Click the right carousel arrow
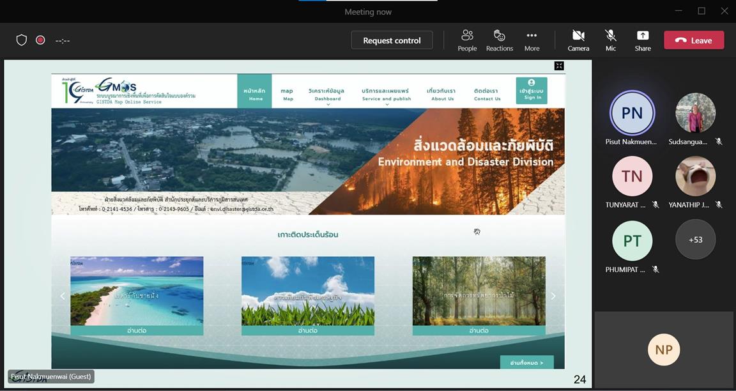 pyautogui.click(x=553, y=296)
